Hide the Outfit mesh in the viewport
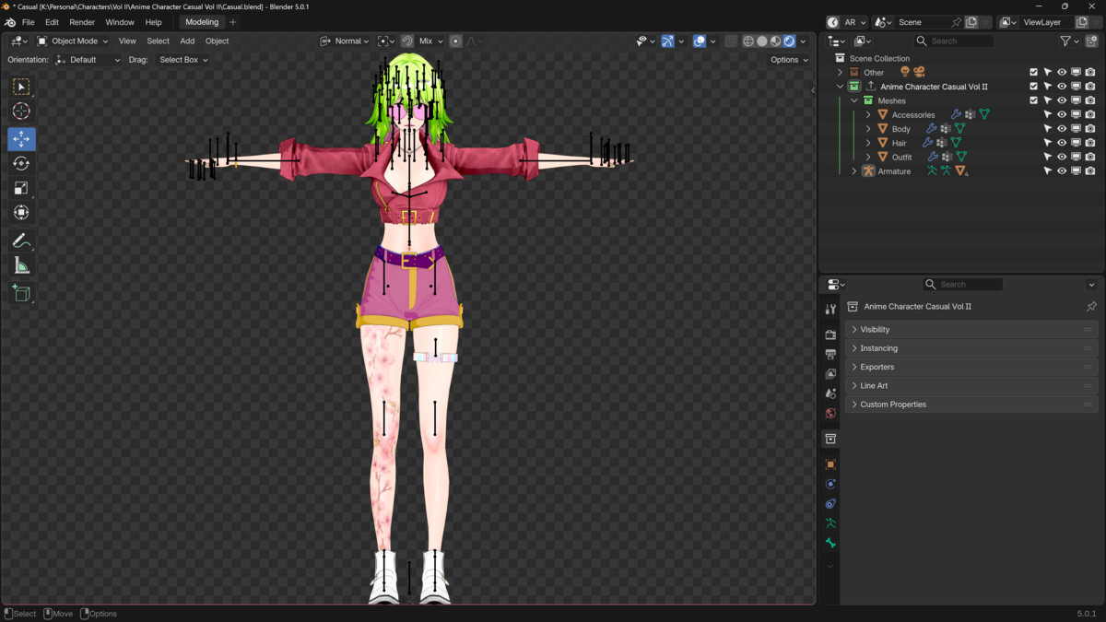 point(1062,157)
